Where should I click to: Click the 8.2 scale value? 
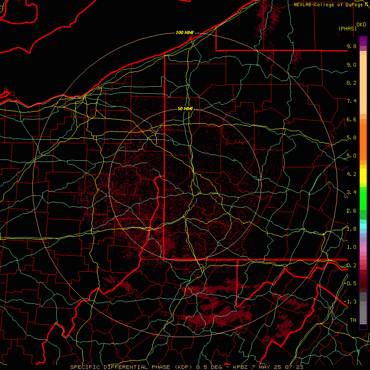pyautogui.click(x=351, y=83)
